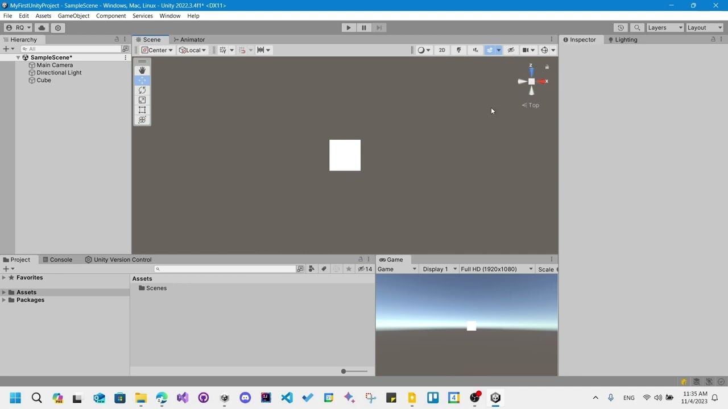Open Full HD resolution dropdown
728x409 pixels.
(x=497, y=269)
